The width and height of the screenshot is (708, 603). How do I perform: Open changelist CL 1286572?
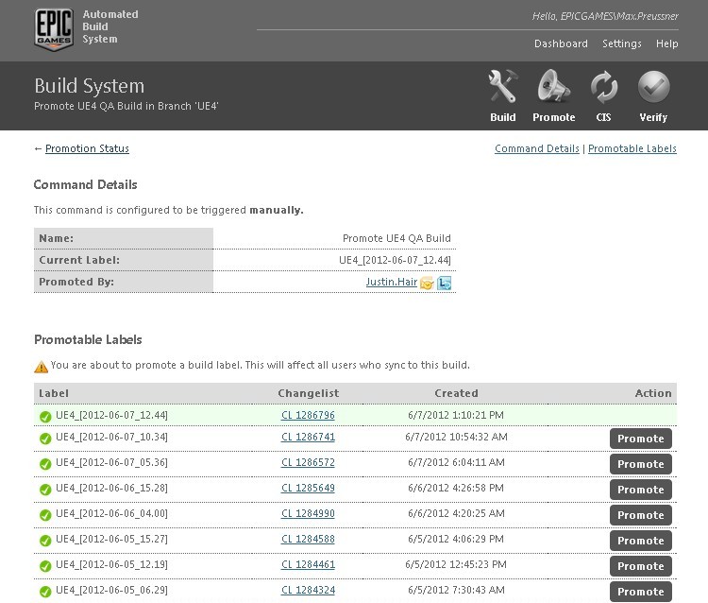click(x=308, y=462)
